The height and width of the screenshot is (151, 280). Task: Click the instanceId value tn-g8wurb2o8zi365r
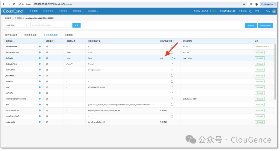coord(97,122)
